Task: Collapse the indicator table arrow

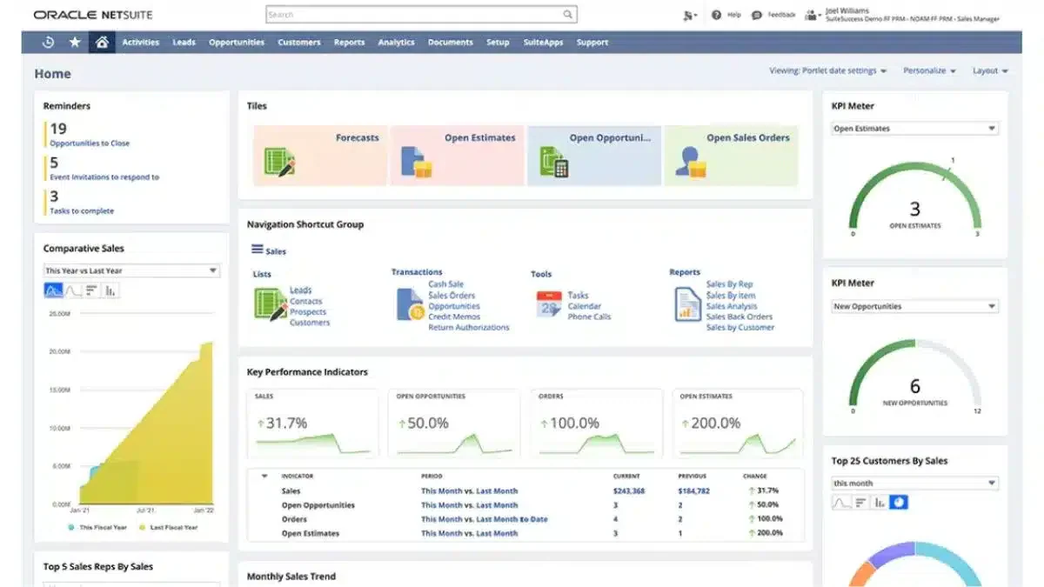Action: [x=264, y=476]
